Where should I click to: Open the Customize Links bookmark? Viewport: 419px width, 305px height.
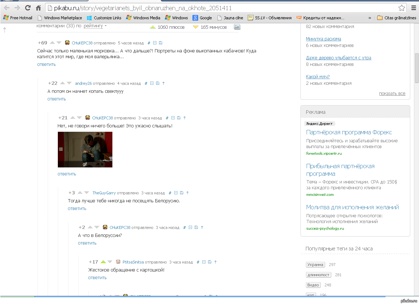(104, 17)
